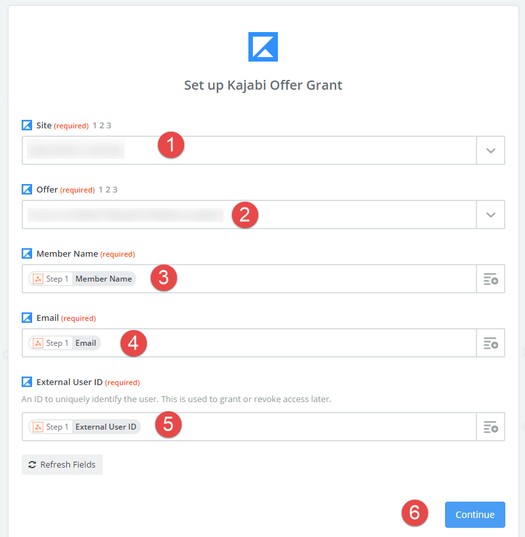Click the Kajabi icon beside Site label

[27, 125]
